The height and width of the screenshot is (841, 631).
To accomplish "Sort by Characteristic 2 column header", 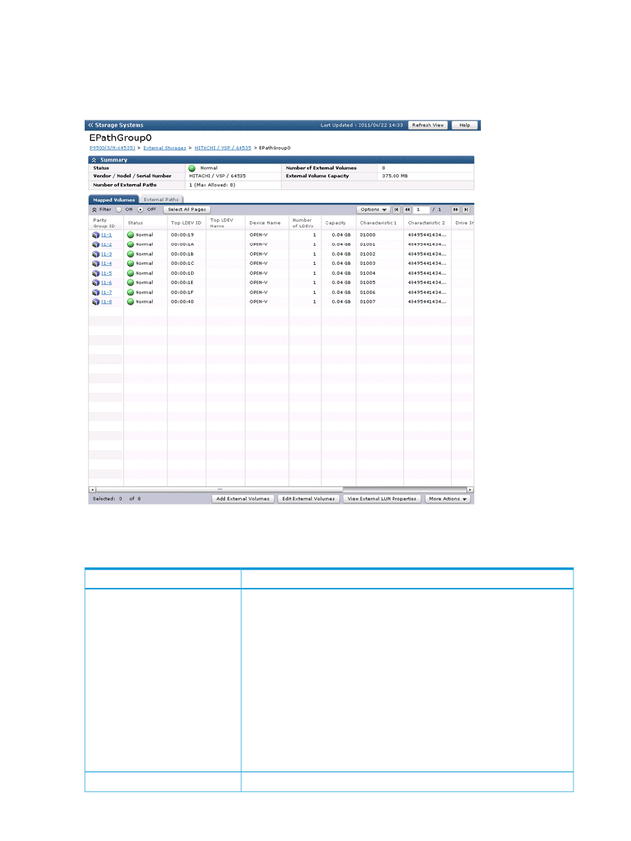I will (x=427, y=223).
